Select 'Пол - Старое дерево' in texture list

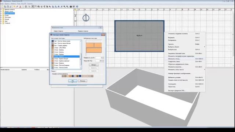click(65, 45)
